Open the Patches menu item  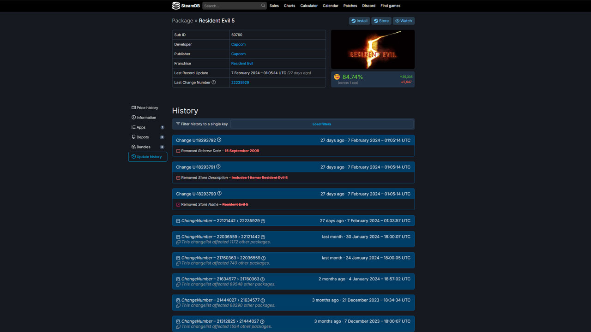pyautogui.click(x=350, y=6)
